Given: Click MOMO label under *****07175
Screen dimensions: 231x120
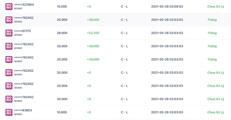Looking at the screenshot, I should [18, 35].
